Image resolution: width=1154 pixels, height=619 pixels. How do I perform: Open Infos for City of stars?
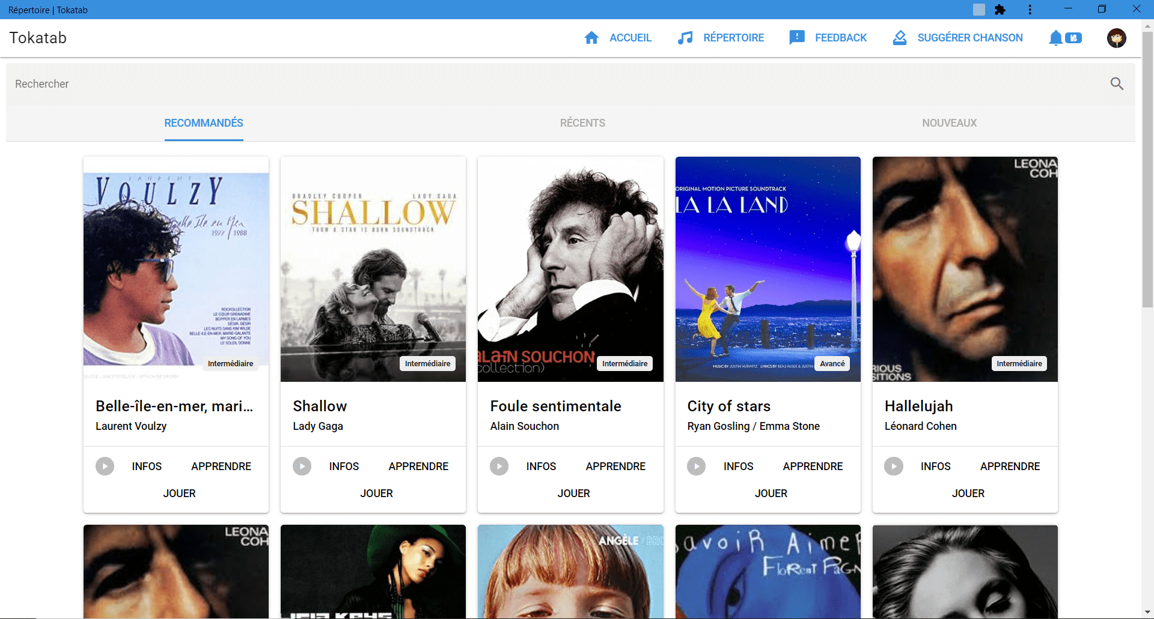point(738,467)
